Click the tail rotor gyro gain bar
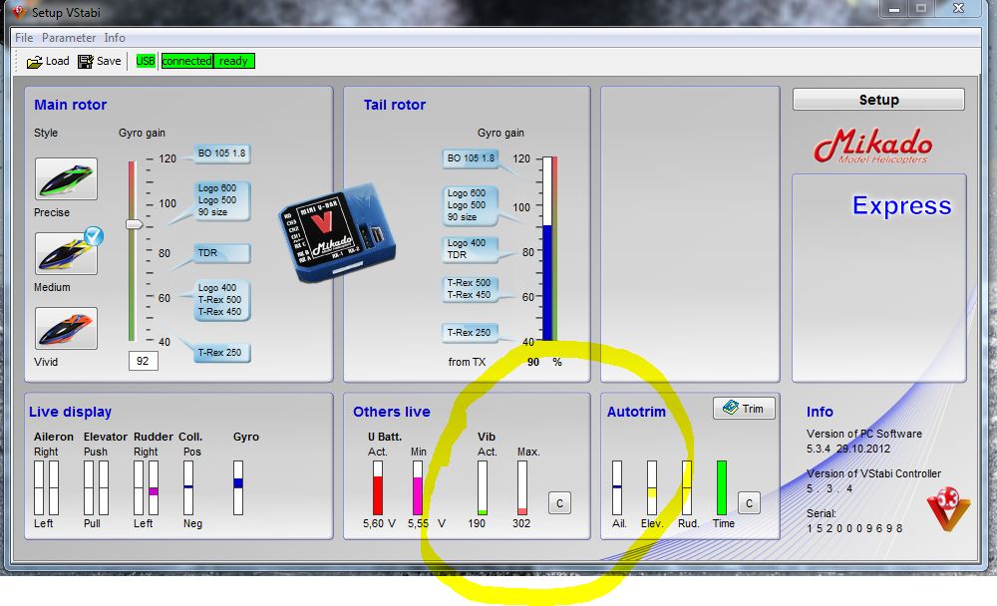 click(x=548, y=249)
